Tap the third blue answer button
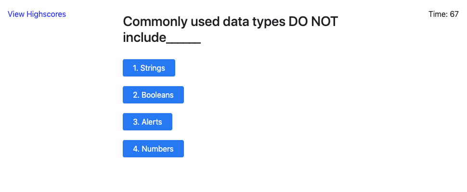This screenshot has height=192, width=467. pos(147,122)
